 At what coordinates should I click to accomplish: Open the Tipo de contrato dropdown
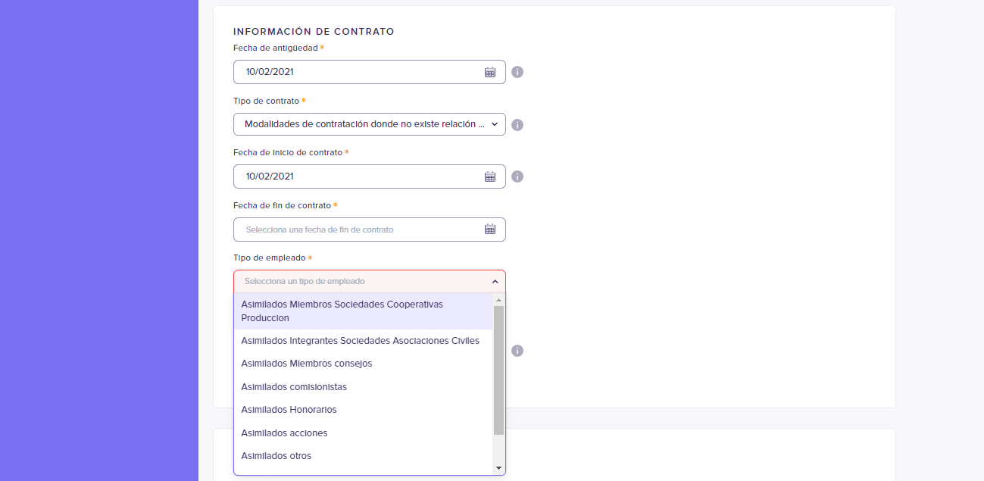click(x=370, y=124)
